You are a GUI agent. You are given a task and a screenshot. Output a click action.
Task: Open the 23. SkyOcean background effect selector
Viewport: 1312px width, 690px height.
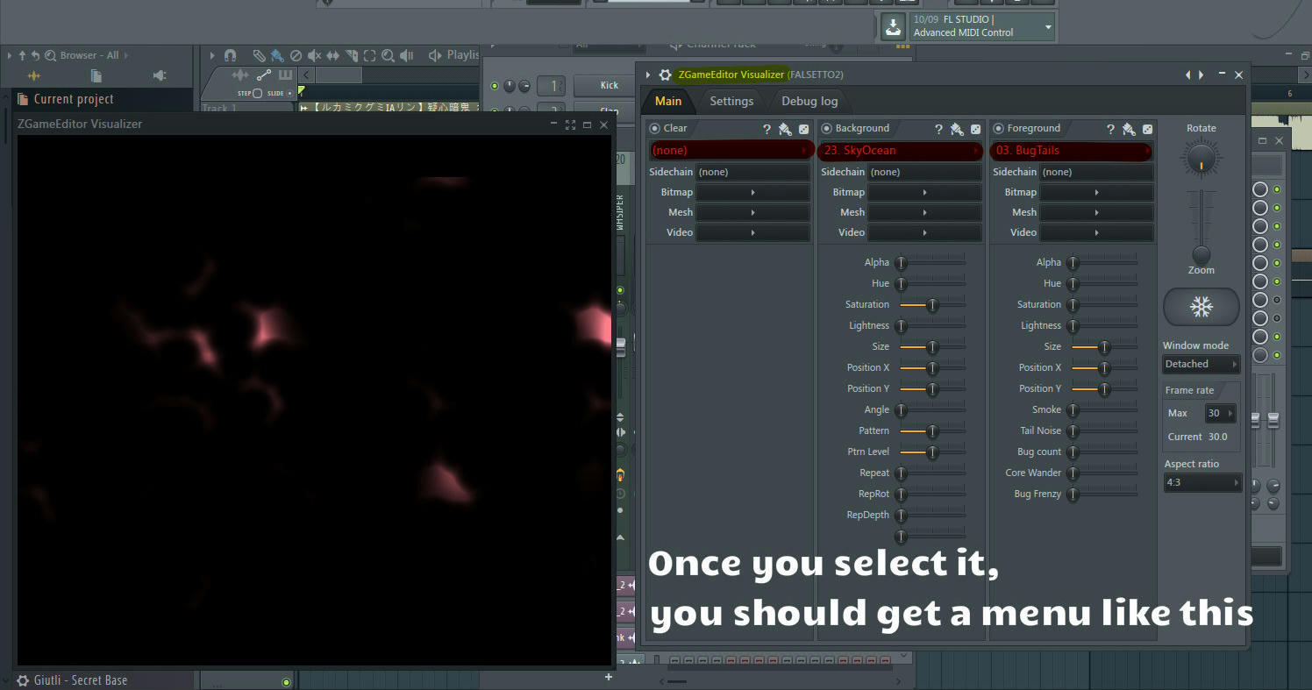pos(900,151)
